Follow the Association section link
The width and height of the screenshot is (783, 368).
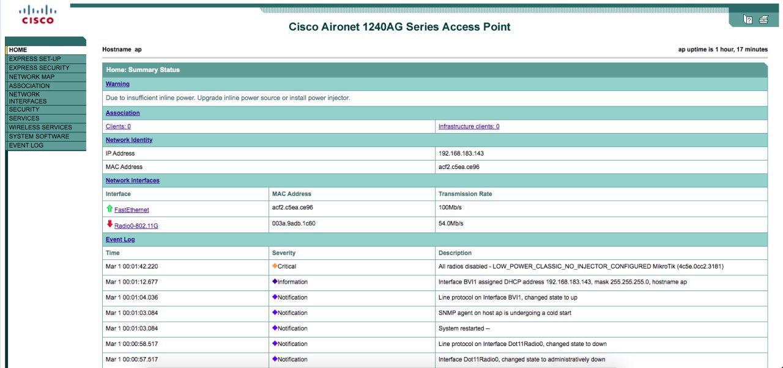[x=122, y=113]
